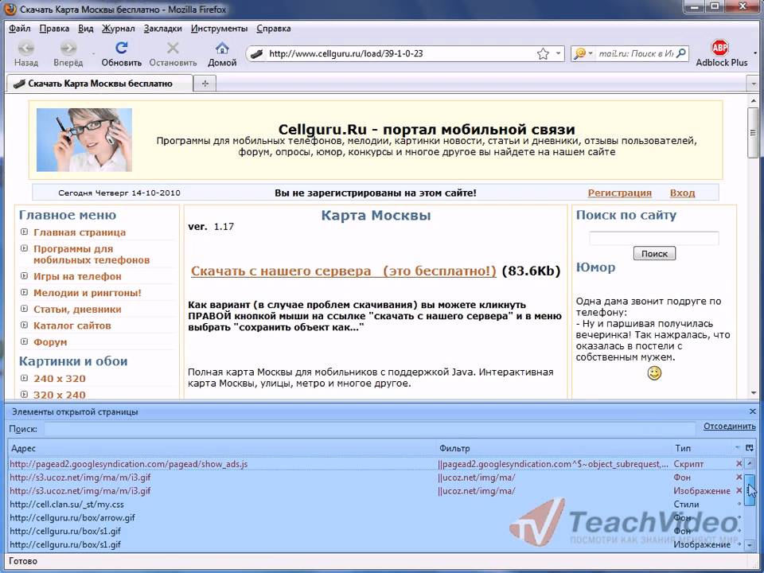Open the Adblock Plus toolbar icon

point(719,48)
